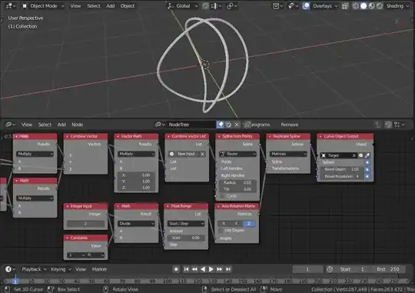Click the NodeTree name field
The width and height of the screenshot is (415, 293).
click(x=191, y=125)
